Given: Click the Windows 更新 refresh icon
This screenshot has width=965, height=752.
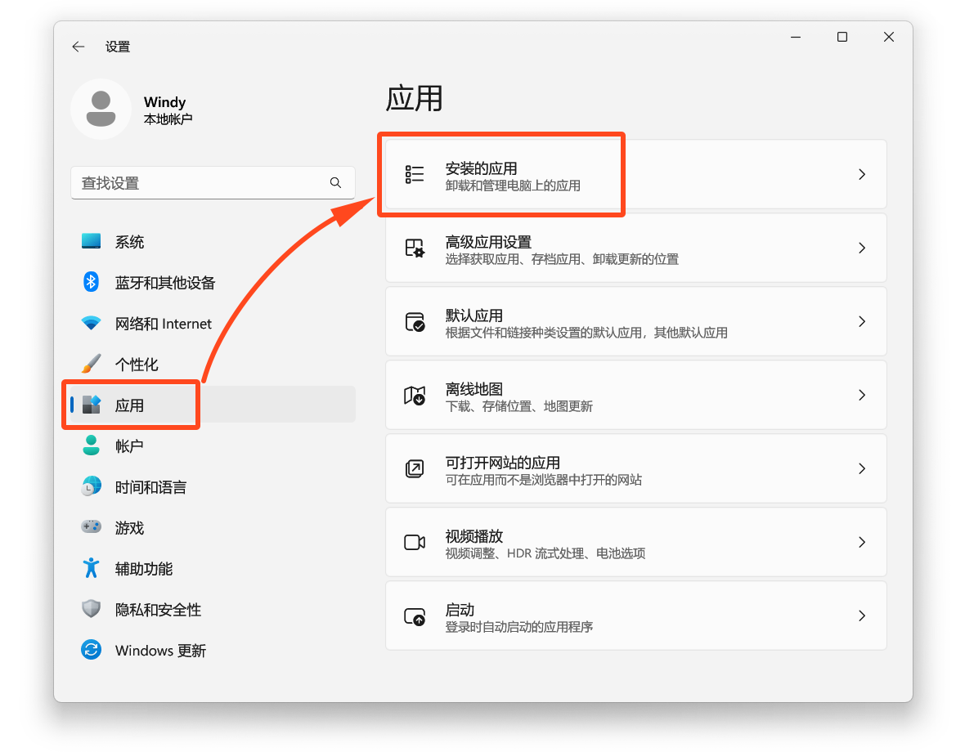Looking at the screenshot, I should 91,650.
